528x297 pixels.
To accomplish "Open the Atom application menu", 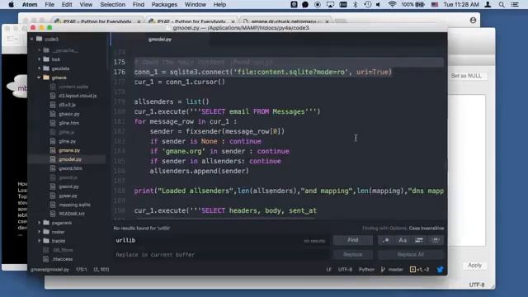I will pos(30,4).
